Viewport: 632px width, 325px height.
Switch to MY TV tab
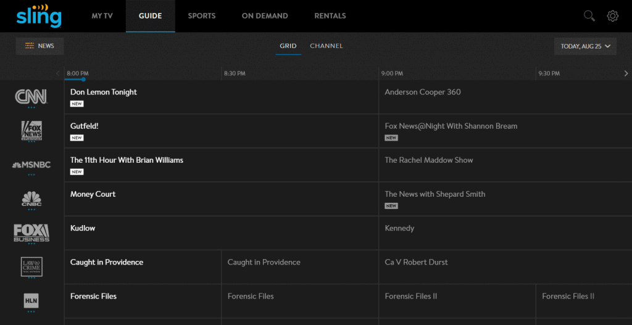point(102,16)
